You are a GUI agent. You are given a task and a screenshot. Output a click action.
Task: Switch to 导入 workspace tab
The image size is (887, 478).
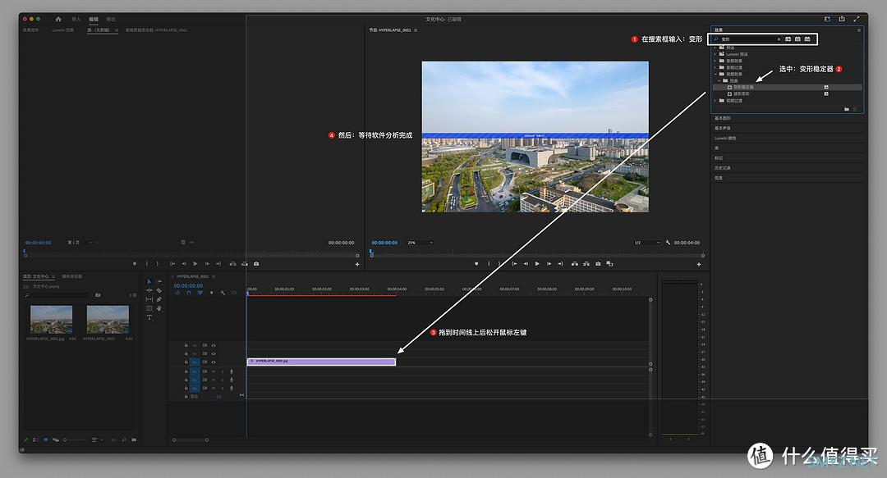click(x=76, y=19)
